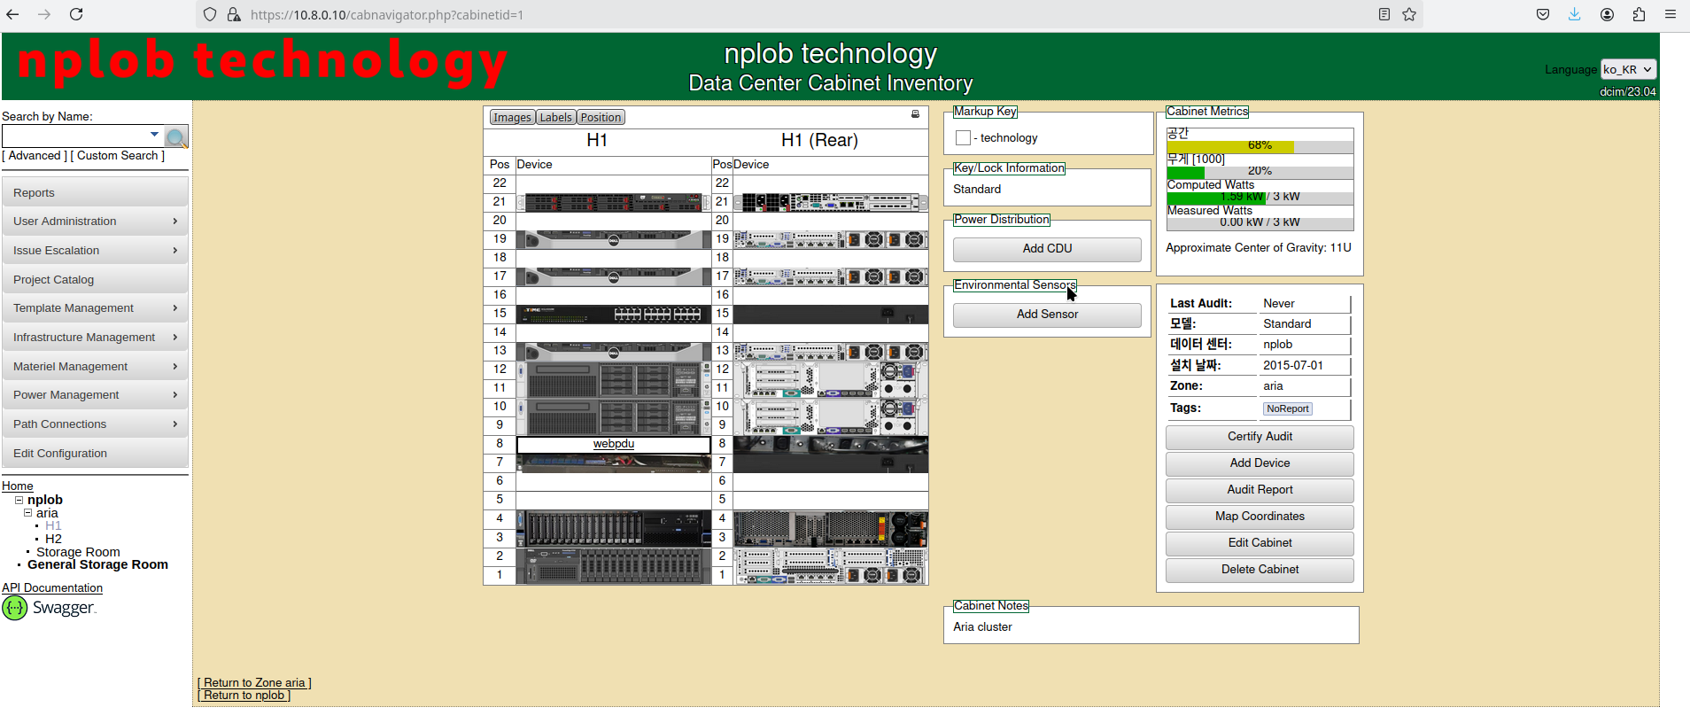Click the Add Device button
The width and height of the screenshot is (1690, 723).
tap(1260, 463)
